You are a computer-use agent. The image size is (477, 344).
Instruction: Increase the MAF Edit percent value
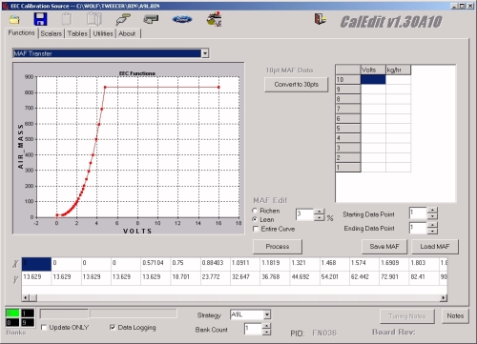319,212
